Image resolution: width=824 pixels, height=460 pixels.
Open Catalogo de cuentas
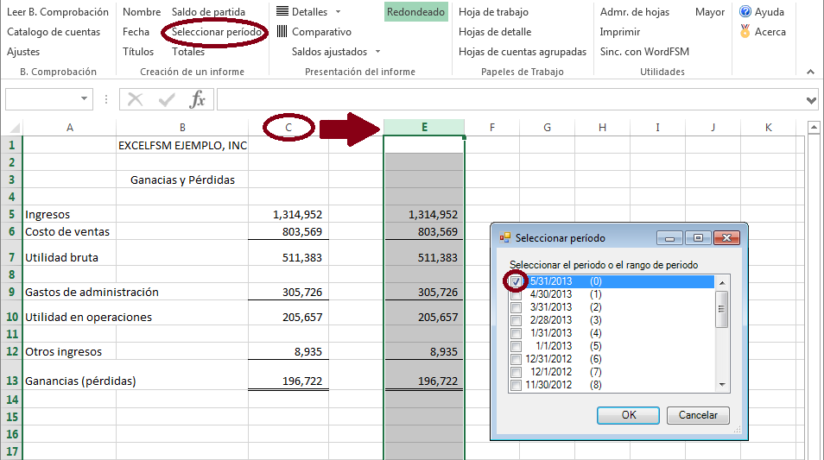[54, 32]
